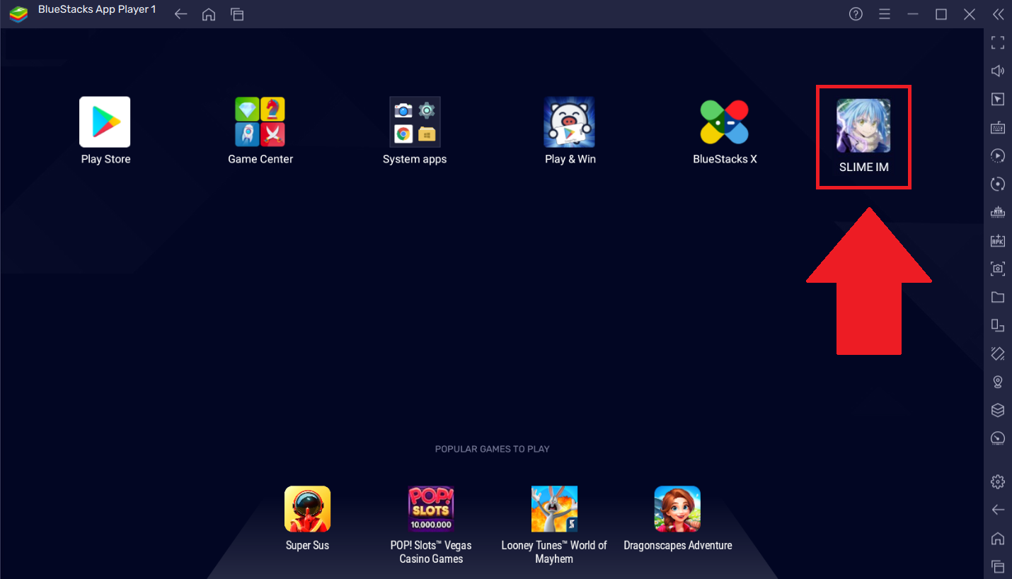Open the System apps folder
Screen dimensions: 1012x579
click(415, 122)
